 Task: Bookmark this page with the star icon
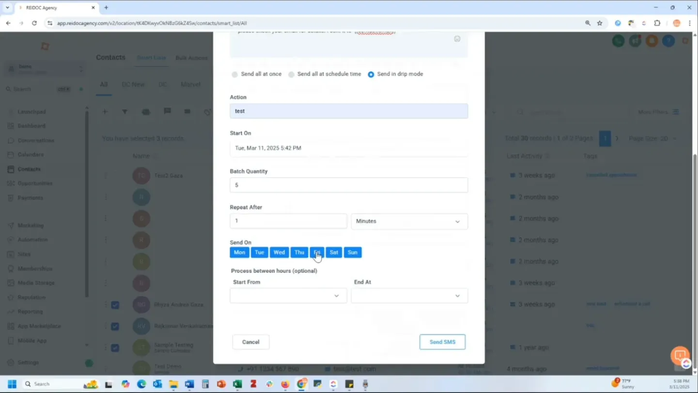[x=600, y=23]
